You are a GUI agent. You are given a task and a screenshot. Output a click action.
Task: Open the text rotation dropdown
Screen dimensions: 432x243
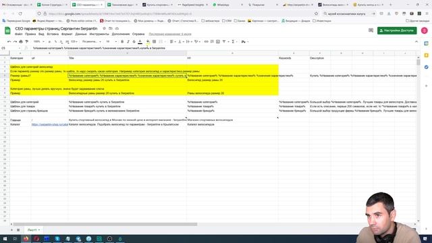197,42
